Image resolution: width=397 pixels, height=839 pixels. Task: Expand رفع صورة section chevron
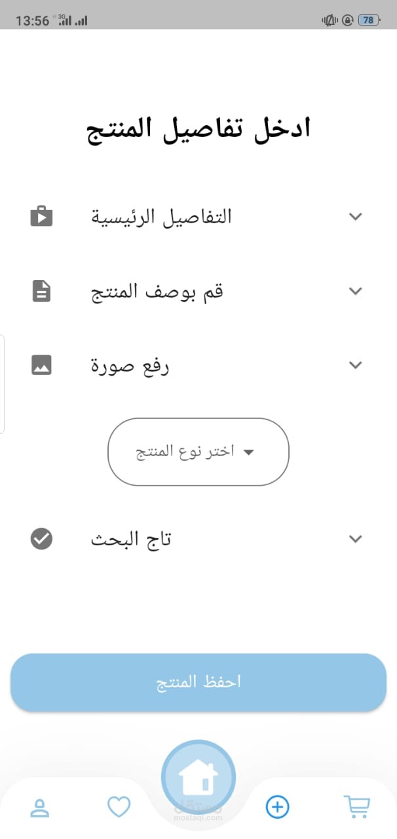[x=355, y=365]
